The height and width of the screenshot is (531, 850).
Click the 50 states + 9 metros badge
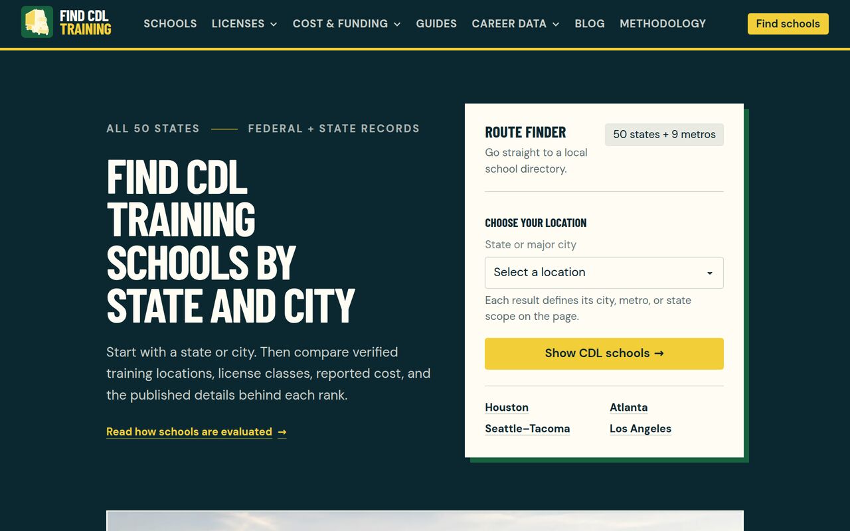(x=664, y=135)
